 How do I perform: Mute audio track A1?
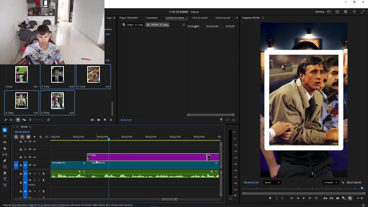[x=34, y=174]
